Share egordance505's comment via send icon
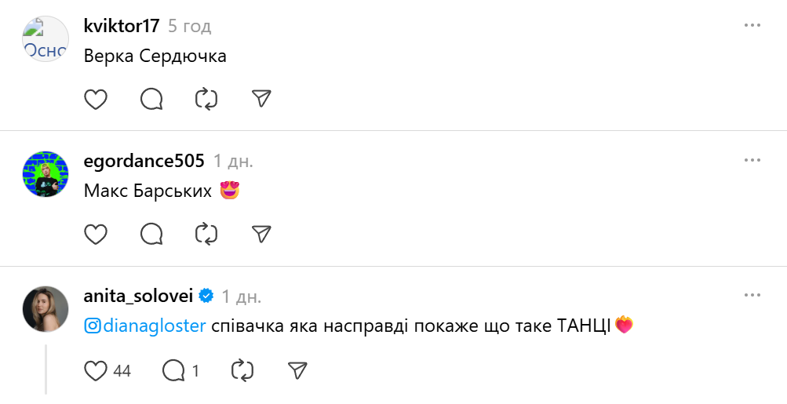This screenshot has width=787, height=404. [x=261, y=234]
